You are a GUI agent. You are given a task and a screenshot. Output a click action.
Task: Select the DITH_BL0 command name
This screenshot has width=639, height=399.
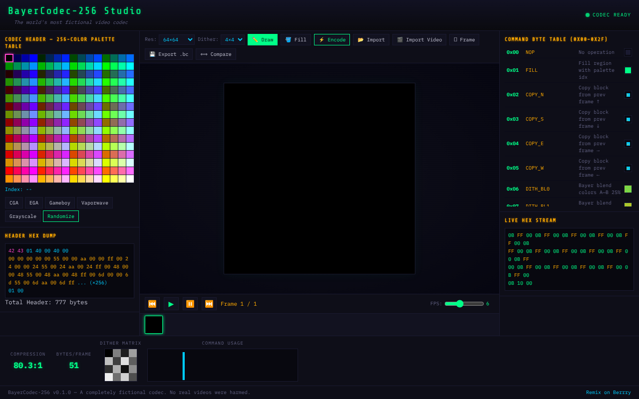point(538,189)
